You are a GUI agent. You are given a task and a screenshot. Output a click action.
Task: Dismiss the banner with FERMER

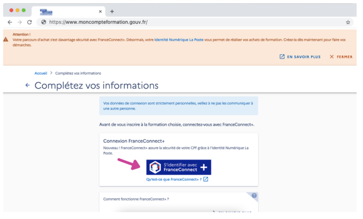pos(341,57)
